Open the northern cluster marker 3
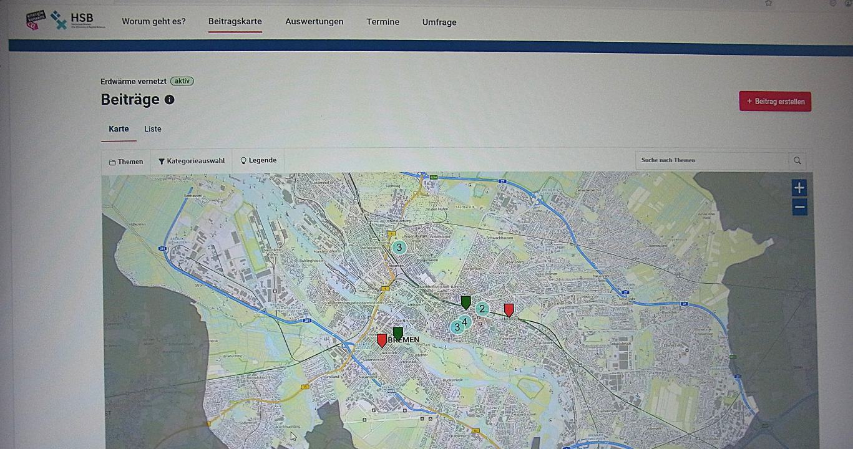 click(x=399, y=248)
